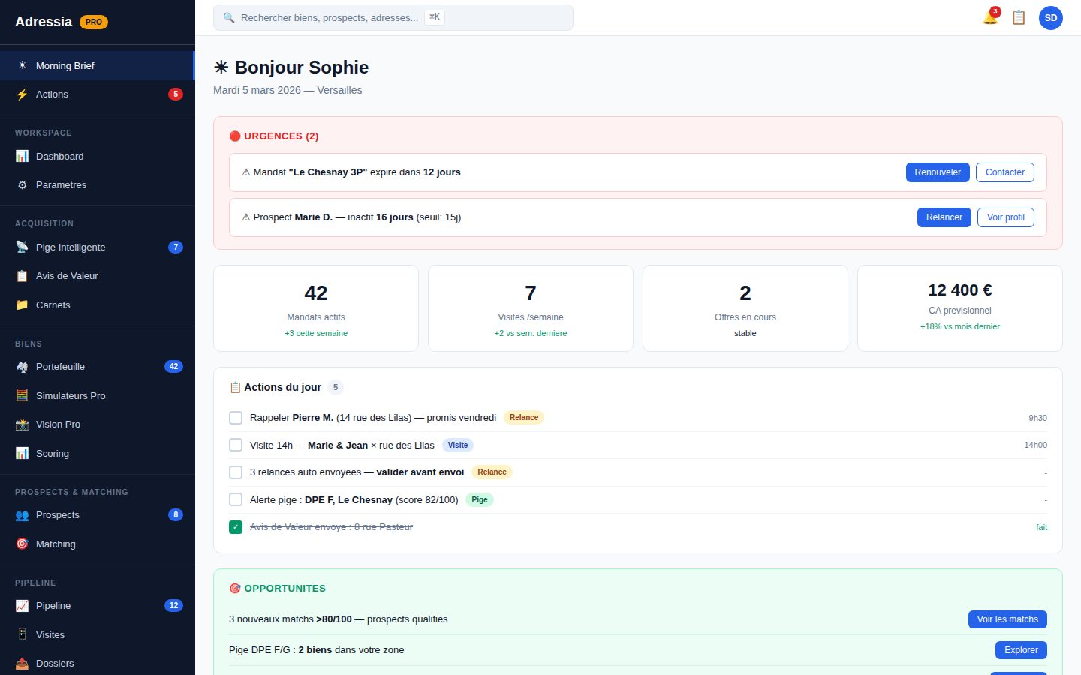Click the Vision Pro camera icon

click(22, 424)
